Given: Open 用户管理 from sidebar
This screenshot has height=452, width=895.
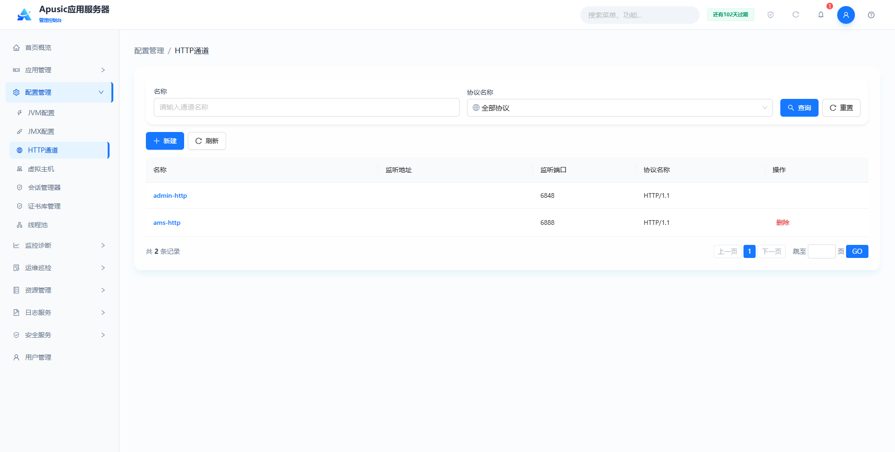Looking at the screenshot, I should [60, 357].
